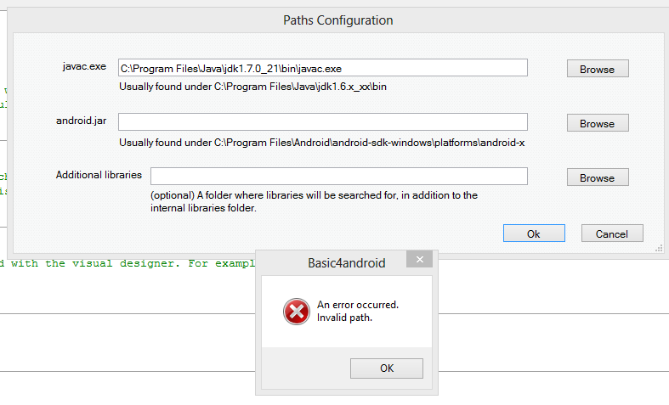Click the Additional libraries label
This screenshot has width=669, height=405.
99,175
